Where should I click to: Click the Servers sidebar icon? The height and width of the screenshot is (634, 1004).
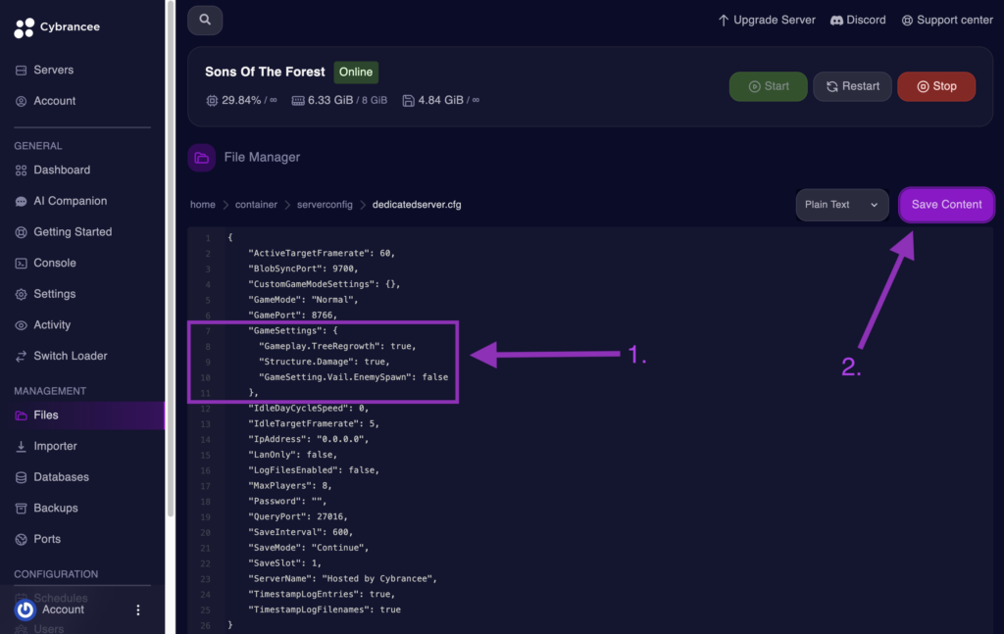tap(22, 70)
